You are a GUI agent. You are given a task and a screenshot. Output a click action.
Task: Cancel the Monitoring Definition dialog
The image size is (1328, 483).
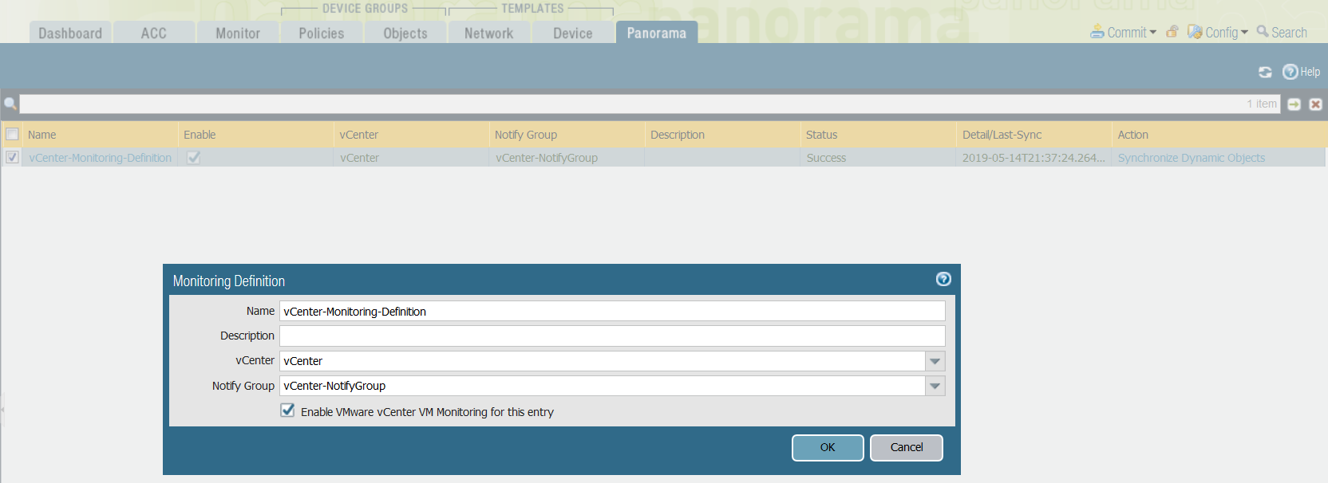(x=907, y=448)
